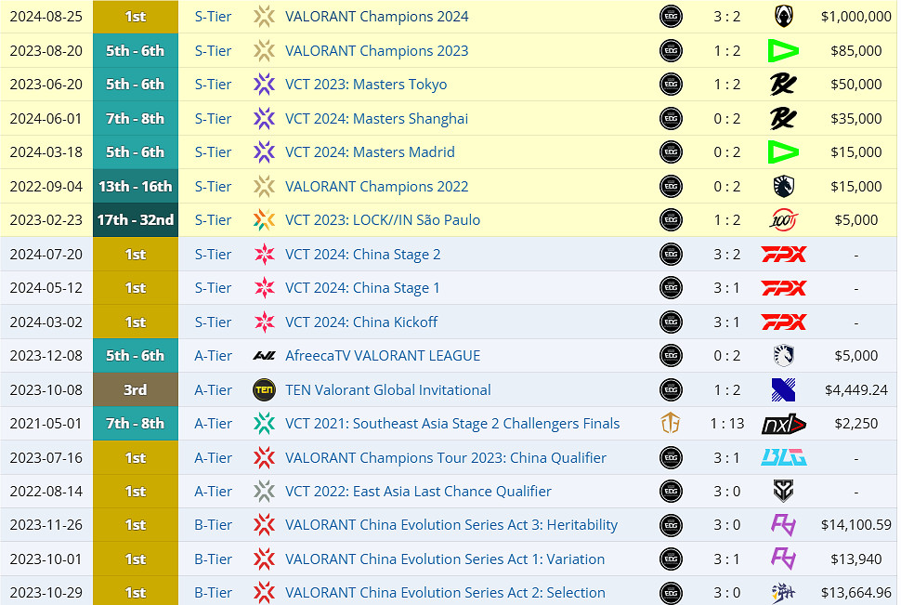The image size is (901, 605).
Task: Open VCT 2022: East Asia Last Chance Qualifier
Action: 418,492
